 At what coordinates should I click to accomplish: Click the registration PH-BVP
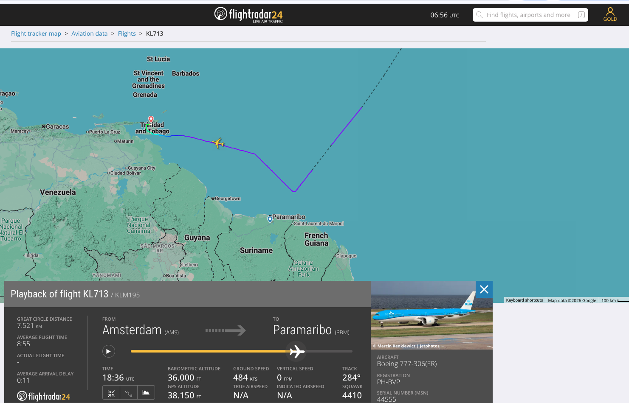point(389,382)
